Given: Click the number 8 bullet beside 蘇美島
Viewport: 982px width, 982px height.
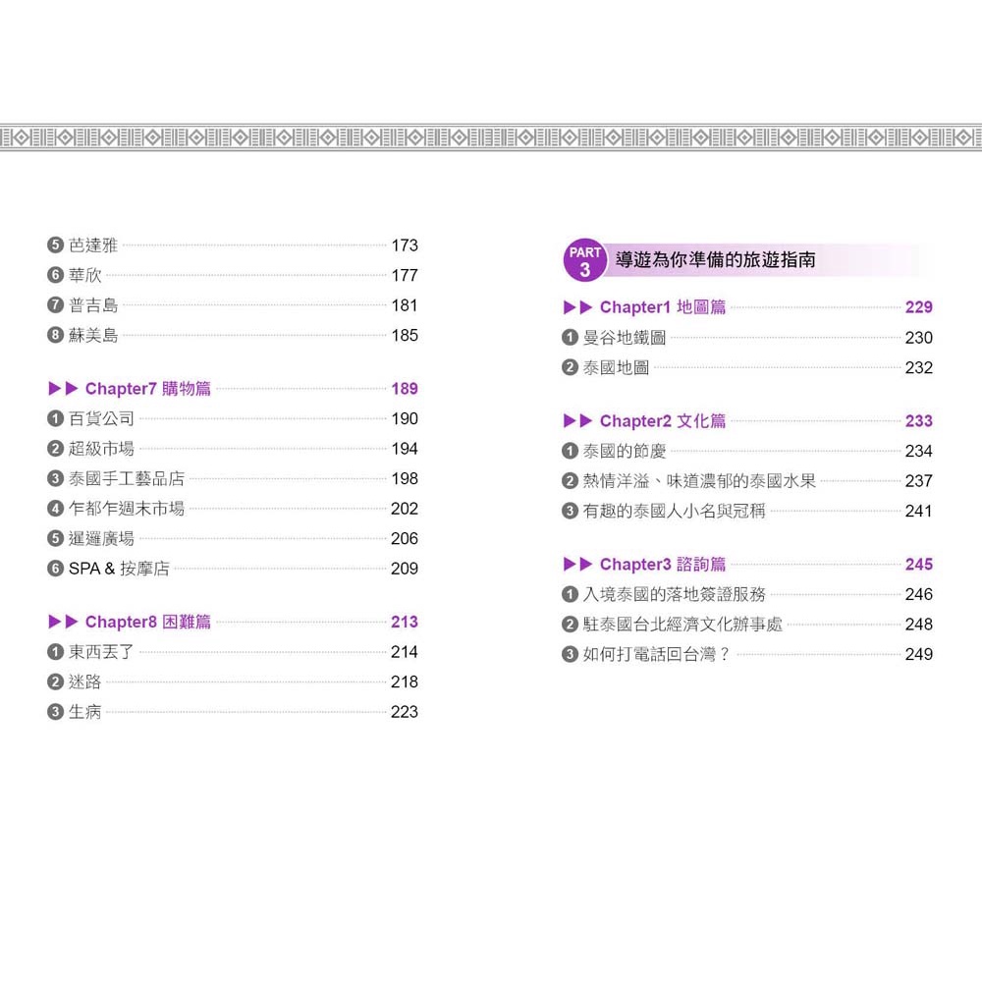Looking at the screenshot, I should (x=56, y=336).
